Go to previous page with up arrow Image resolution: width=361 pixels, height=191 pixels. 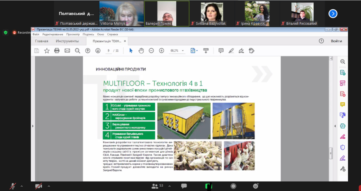click(x=88, y=51)
